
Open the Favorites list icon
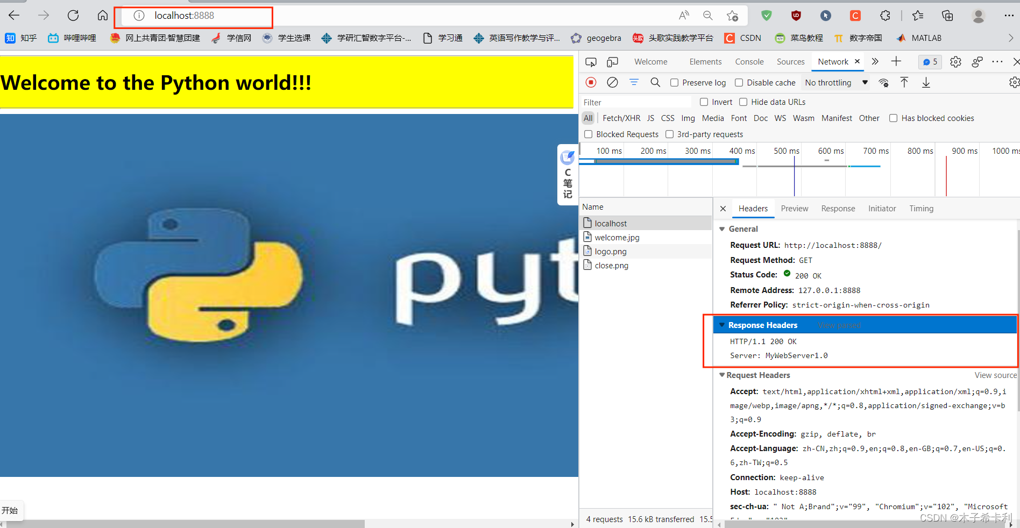coord(918,16)
